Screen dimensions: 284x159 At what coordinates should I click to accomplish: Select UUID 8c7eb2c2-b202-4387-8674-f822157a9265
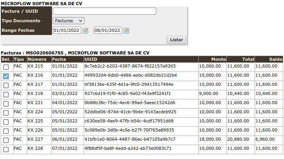(x=130, y=66)
